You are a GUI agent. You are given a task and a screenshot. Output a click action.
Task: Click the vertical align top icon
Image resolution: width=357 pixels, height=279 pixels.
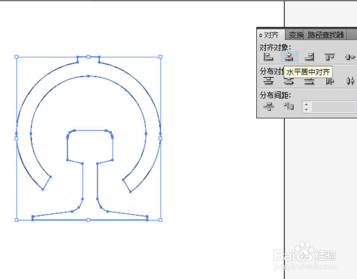(x=330, y=57)
